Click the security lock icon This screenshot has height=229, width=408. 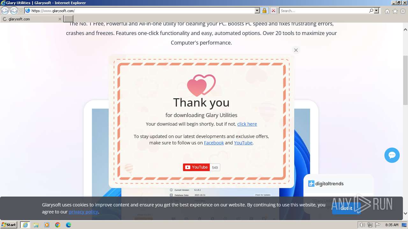[264, 10]
